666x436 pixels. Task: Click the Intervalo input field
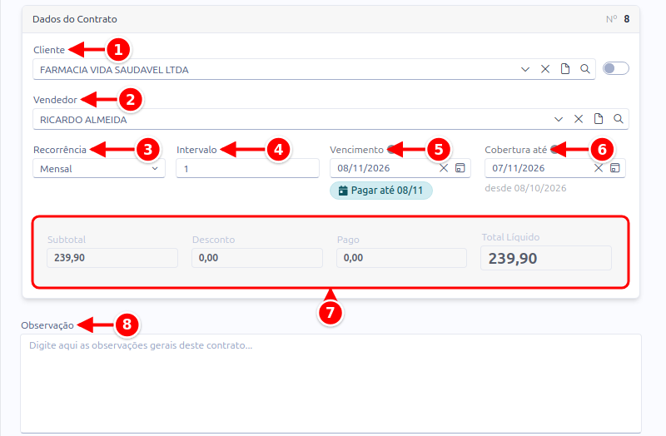click(247, 169)
